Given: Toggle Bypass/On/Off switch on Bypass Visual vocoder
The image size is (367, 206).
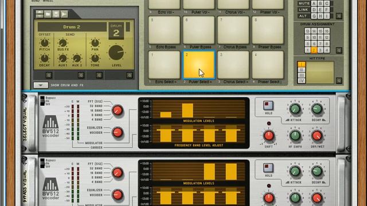Looking at the screenshot, I should pos(42,163).
